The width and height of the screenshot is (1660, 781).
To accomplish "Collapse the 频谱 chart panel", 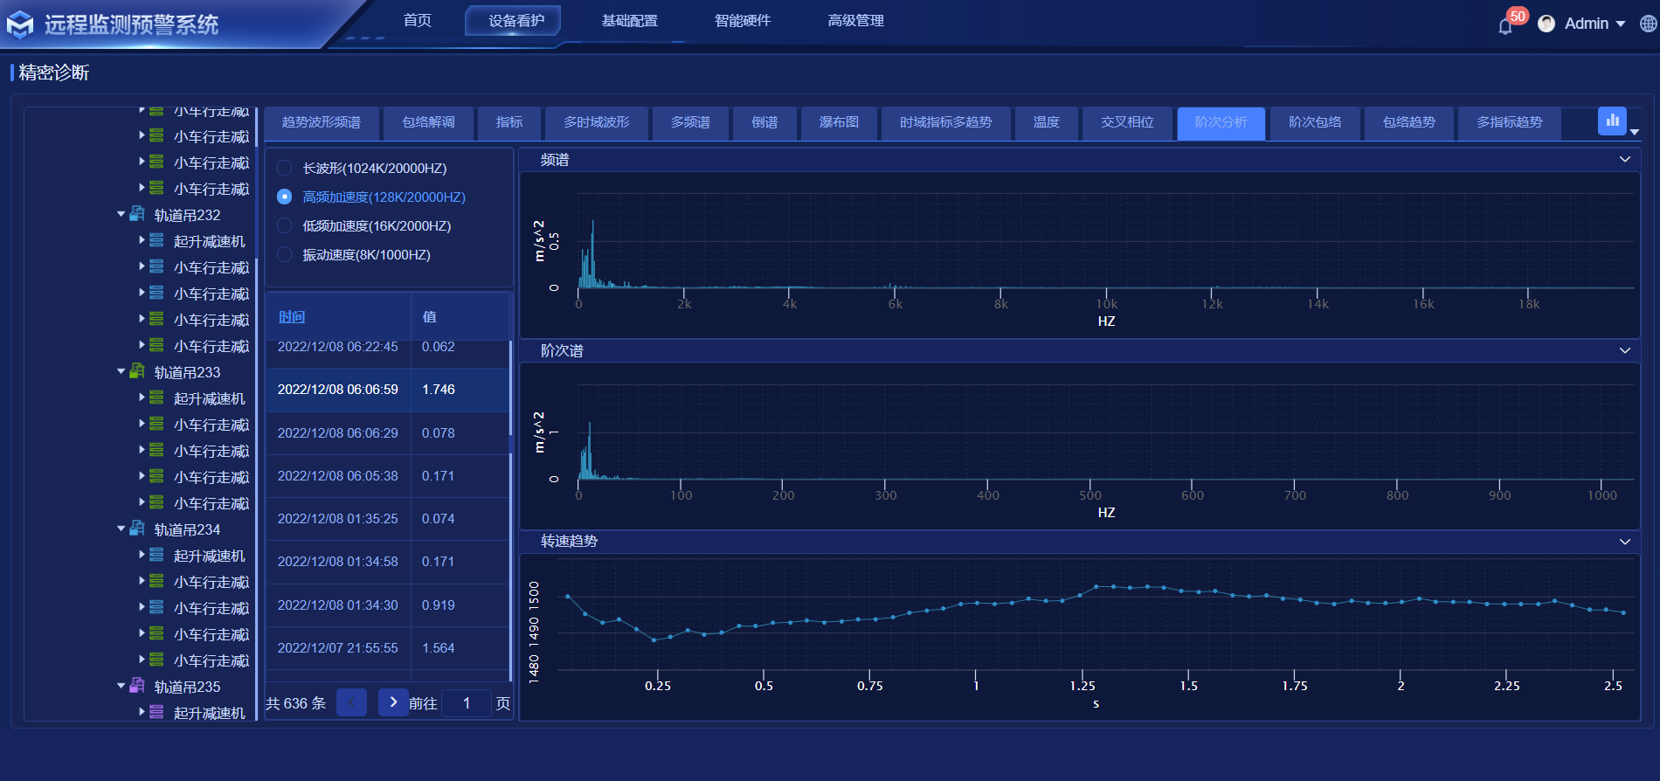I will click(1624, 160).
